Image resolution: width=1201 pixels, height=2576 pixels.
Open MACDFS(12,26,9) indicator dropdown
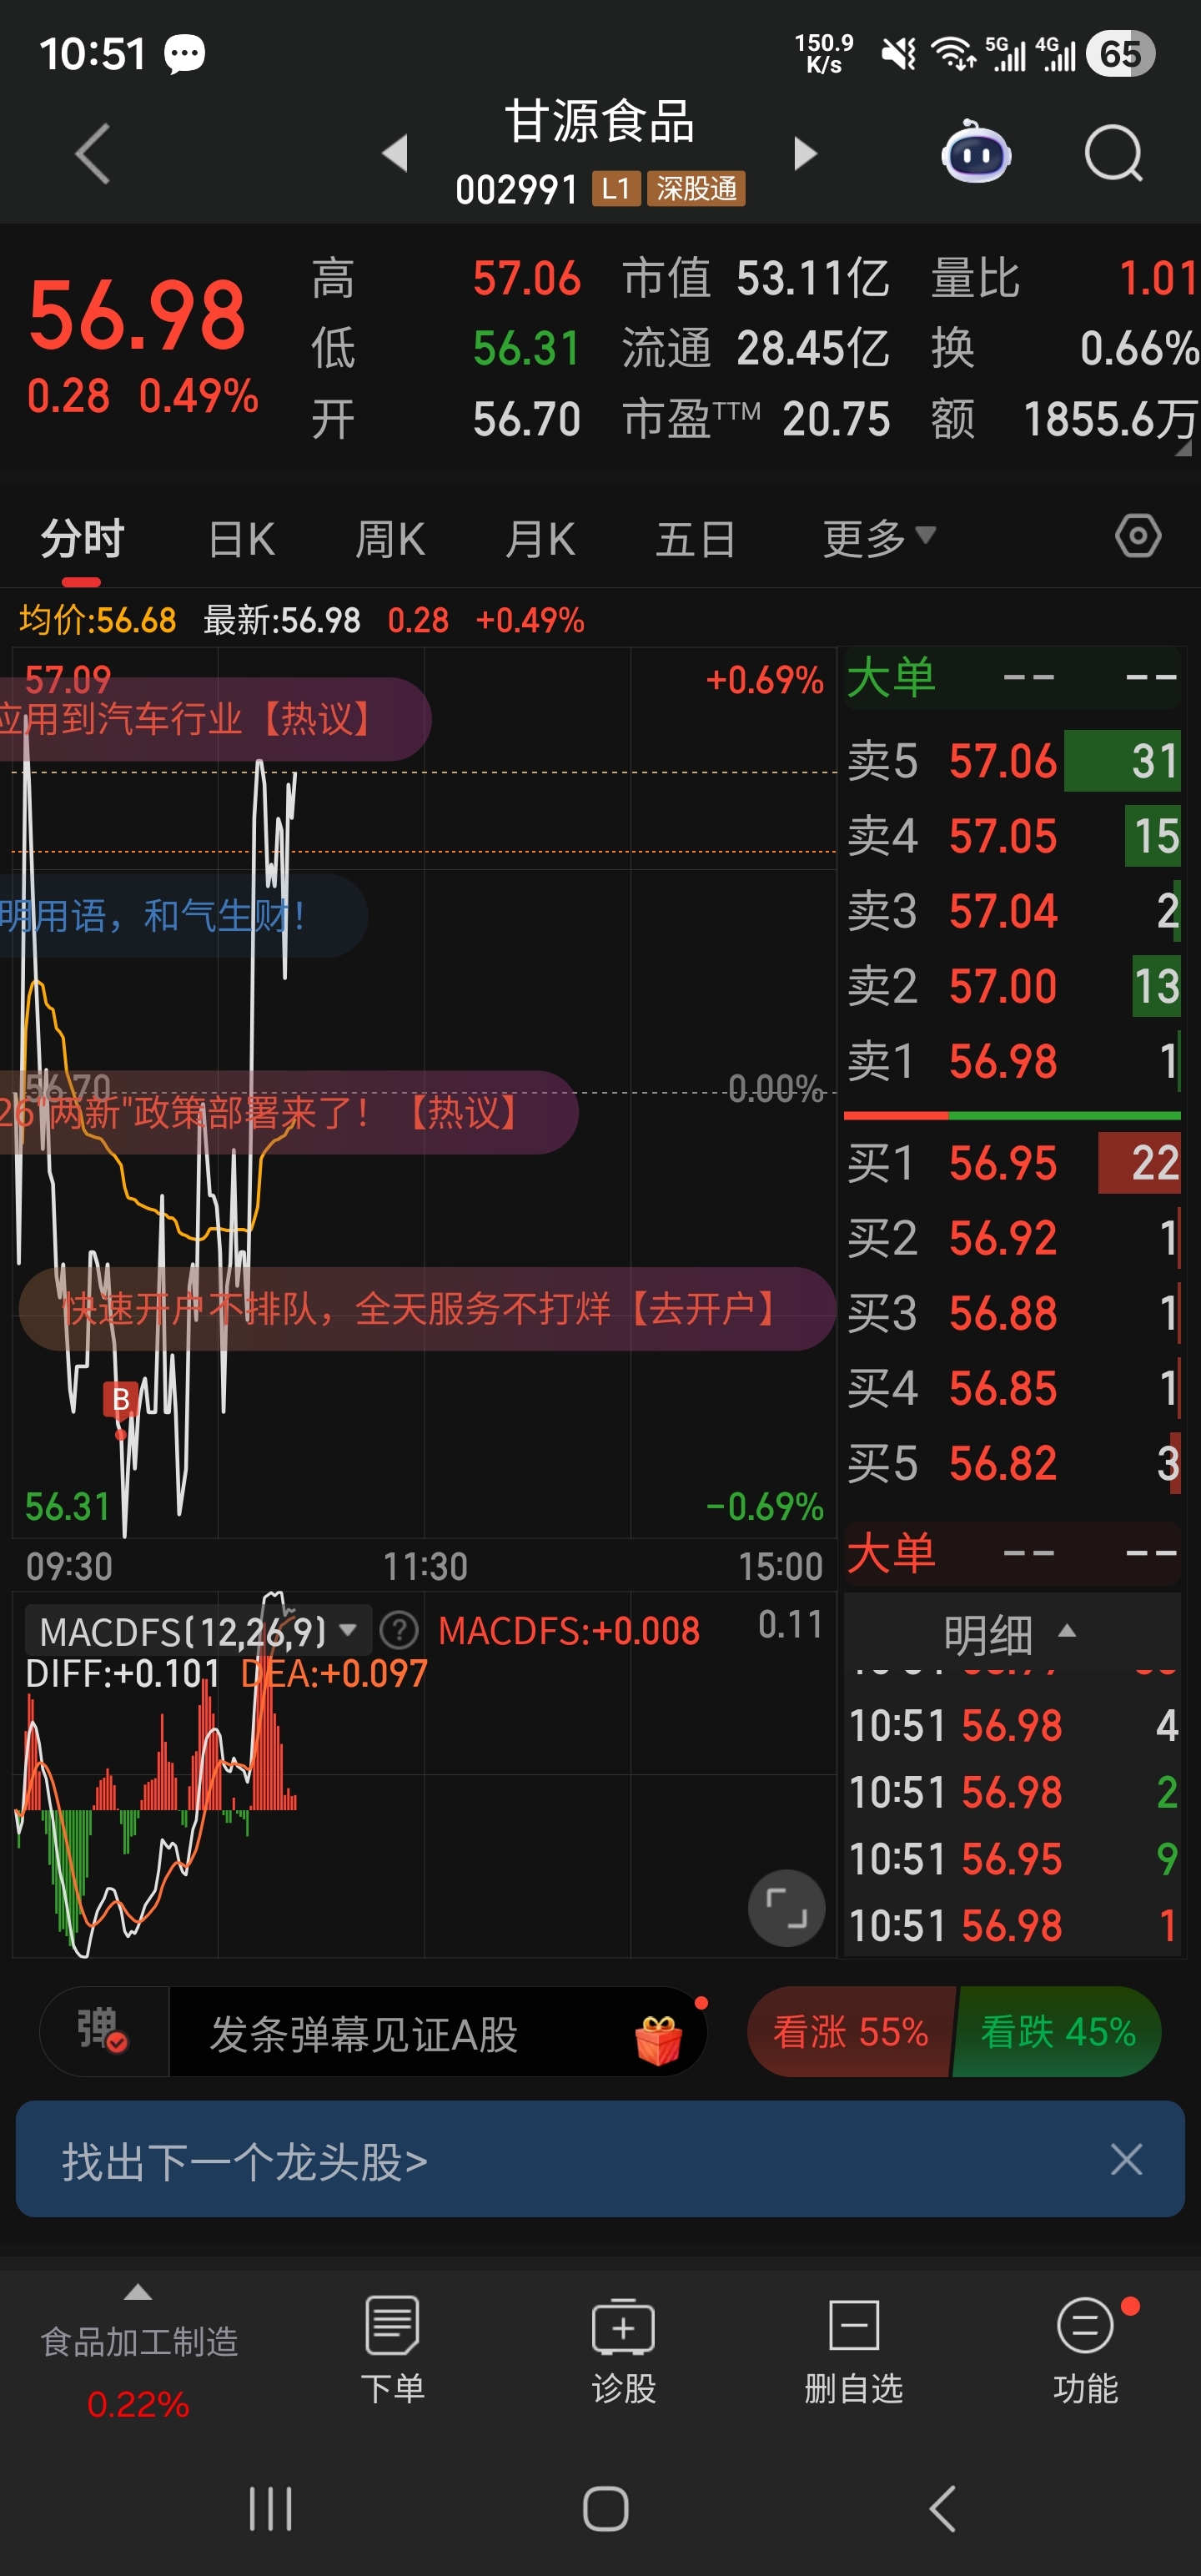198,1631
